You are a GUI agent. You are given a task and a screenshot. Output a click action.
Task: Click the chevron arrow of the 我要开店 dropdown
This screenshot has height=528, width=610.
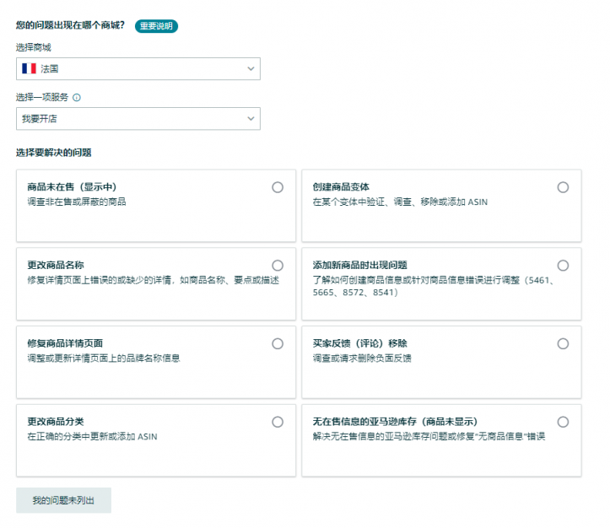(x=251, y=119)
